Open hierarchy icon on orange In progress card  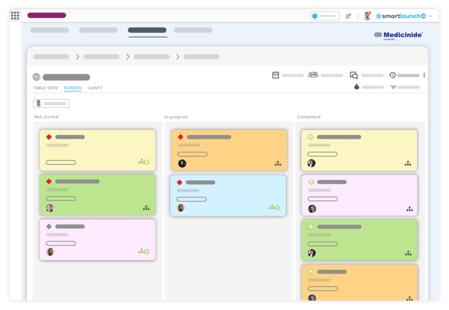(x=277, y=164)
